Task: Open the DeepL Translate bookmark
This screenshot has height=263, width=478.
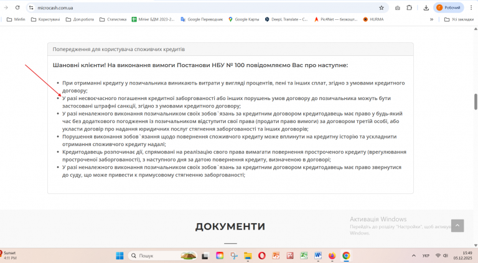Action: click(x=286, y=19)
